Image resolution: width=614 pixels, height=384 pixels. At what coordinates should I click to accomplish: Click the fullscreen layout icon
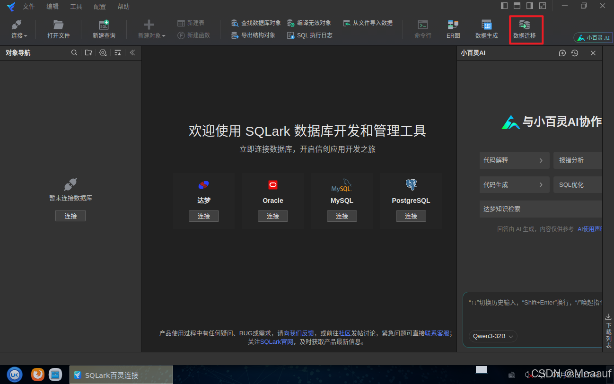[x=543, y=6]
